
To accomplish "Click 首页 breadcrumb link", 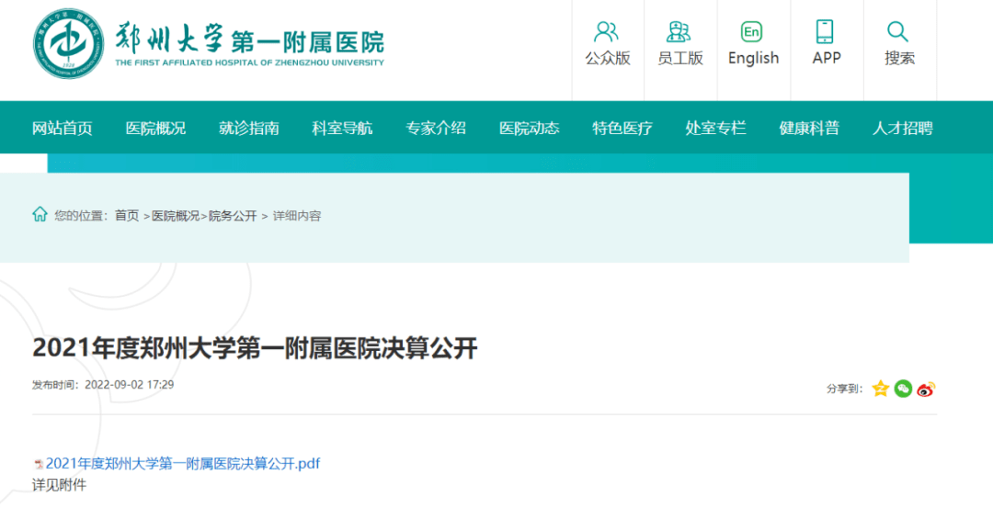I will pyautogui.click(x=127, y=216).
